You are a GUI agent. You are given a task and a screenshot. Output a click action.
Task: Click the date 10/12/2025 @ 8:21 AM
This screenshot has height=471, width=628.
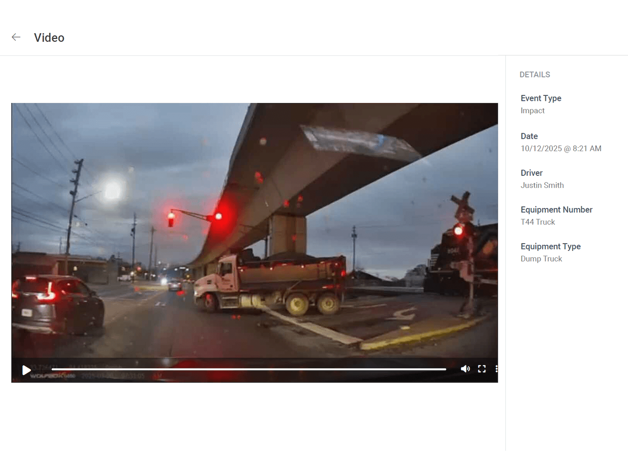click(x=561, y=148)
